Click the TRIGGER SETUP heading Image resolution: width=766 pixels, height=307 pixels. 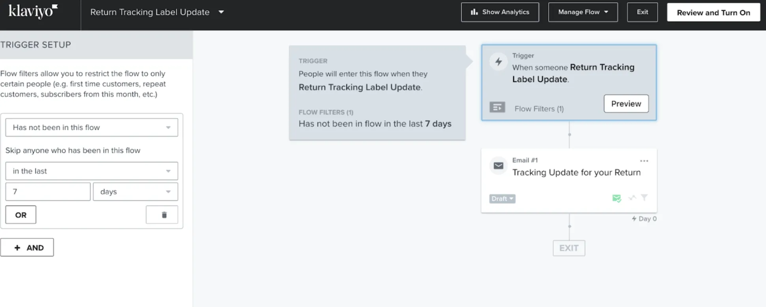click(35, 45)
